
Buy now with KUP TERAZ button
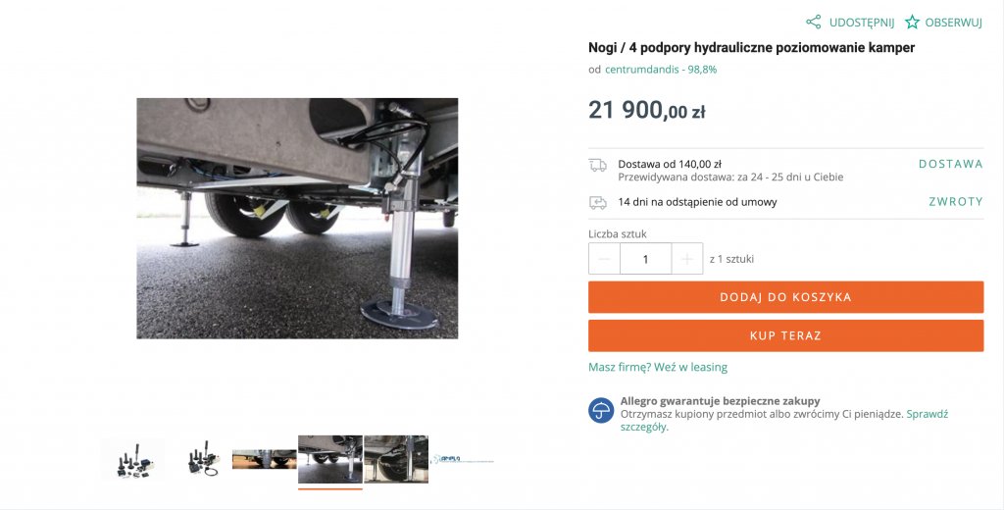pos(785,335)
